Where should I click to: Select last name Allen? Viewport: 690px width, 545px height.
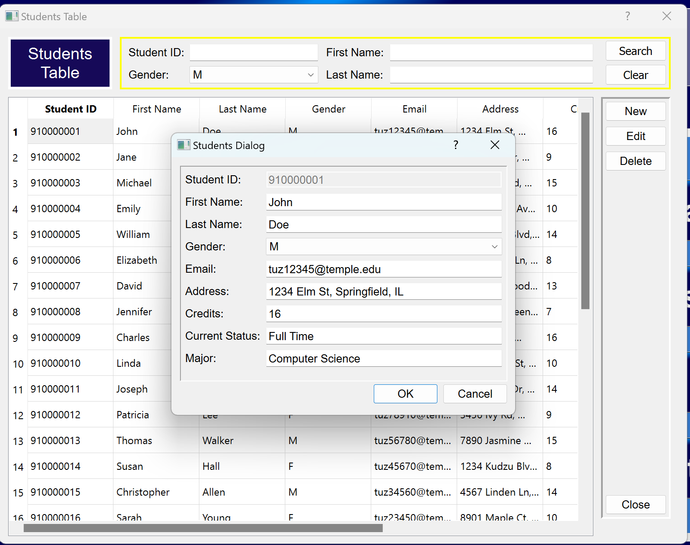[x=242, y=492]
